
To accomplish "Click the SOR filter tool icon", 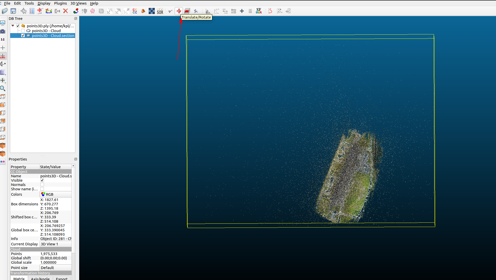I will (x=160, y=11).
